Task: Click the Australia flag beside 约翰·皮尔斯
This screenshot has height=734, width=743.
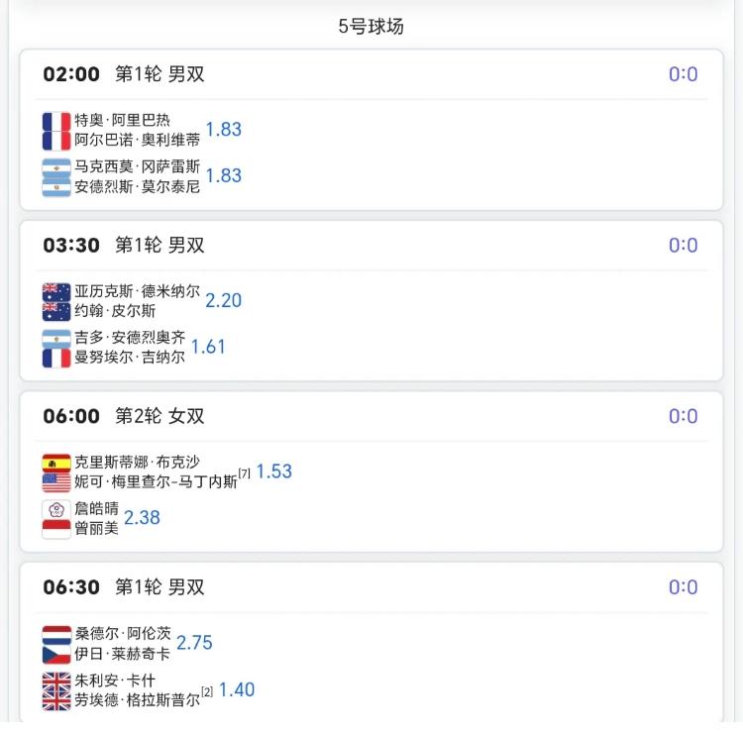Action: [56, 311]
